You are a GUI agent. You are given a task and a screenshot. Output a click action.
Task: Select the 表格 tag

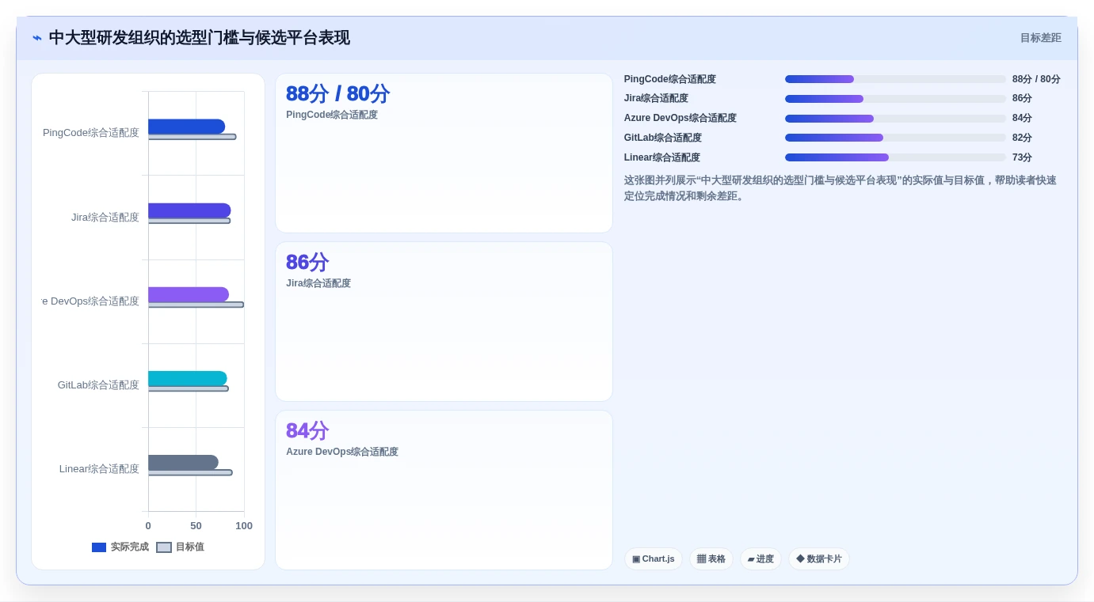click(x=711, y=558)
